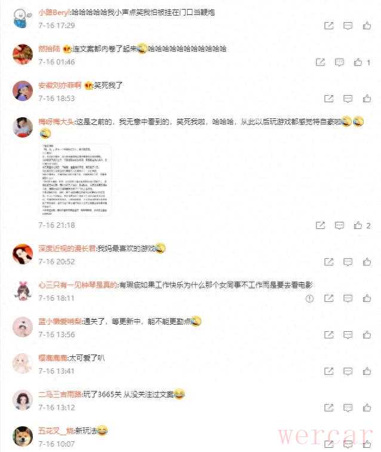This screenshot has width=381, height=452.
Task: Open the username link 樱鹿鹿鹿
Action: [53, 358]
